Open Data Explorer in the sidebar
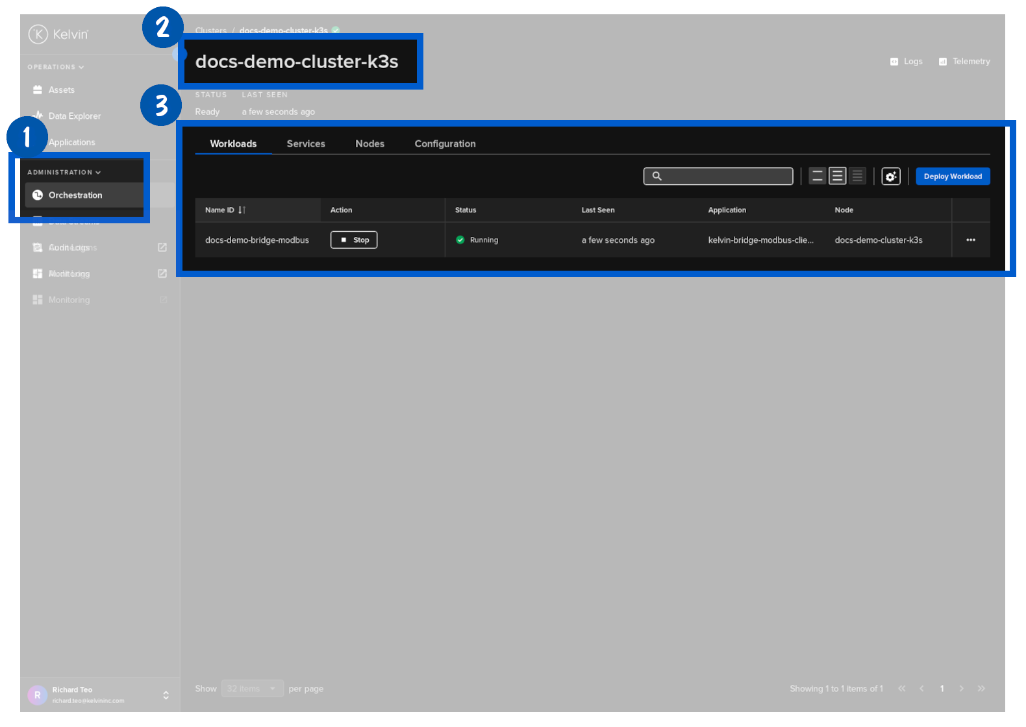 (x=74, y=116)
